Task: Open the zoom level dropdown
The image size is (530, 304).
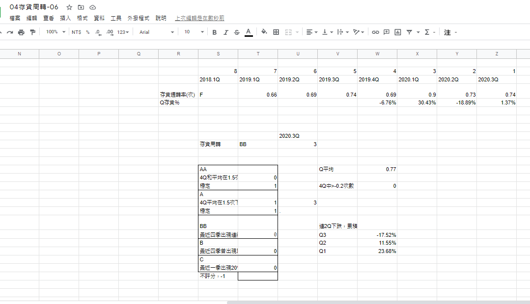Action: pyautogui.click(x=55, y=32)
